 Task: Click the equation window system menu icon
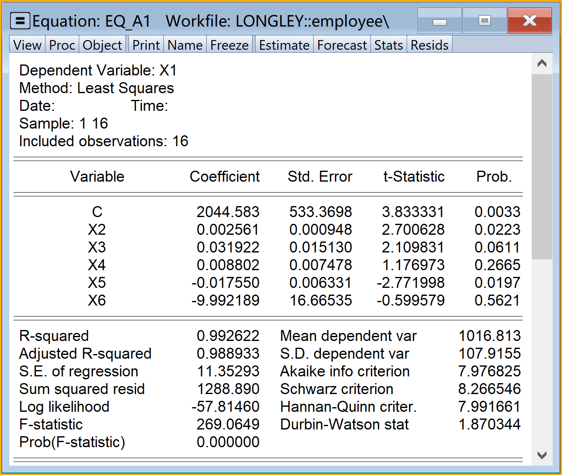(x=20, y=21)
